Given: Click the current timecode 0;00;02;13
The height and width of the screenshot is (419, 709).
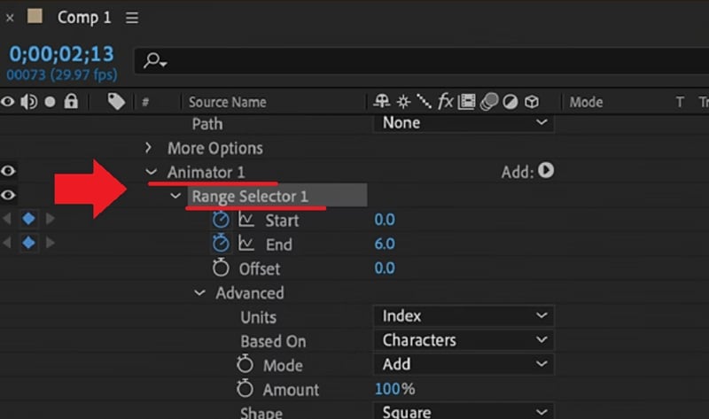Looking at the screenshot, I should (x=61, y=54).
